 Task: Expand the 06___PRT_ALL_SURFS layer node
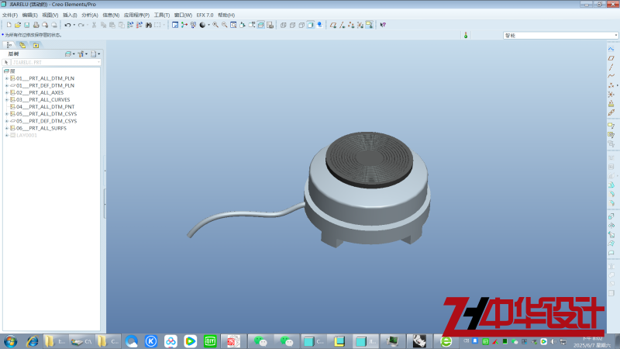[x=6, y=128]
